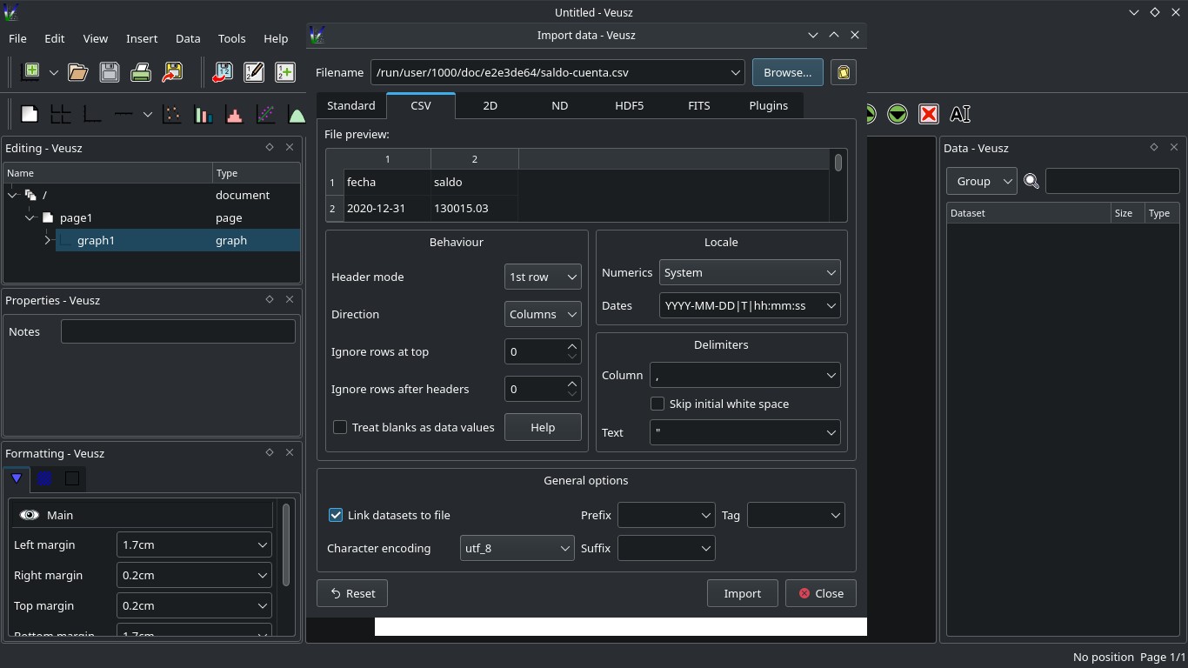Add an xy scatter plot icon
1188x668 pixels.
click(172, 114)
